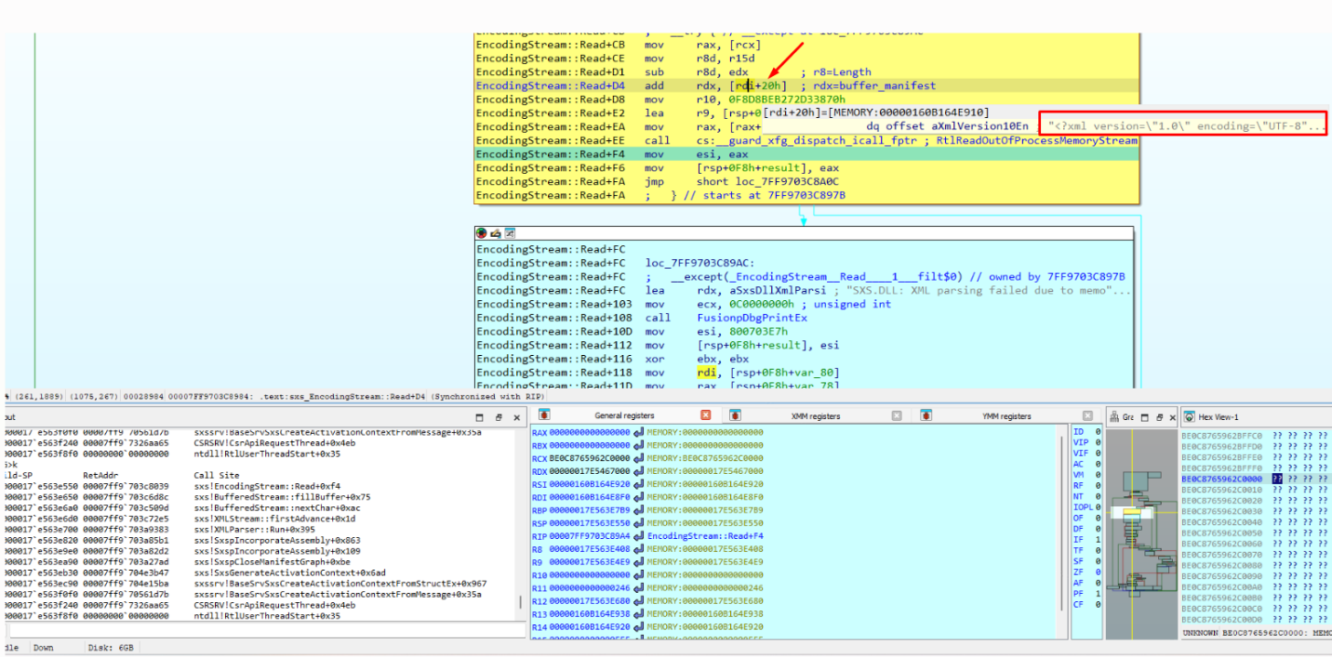The image size is (1332, 657).
Task: Click the group nodes icon in block header
Action: pyautogui.click(x=510, y=233)
